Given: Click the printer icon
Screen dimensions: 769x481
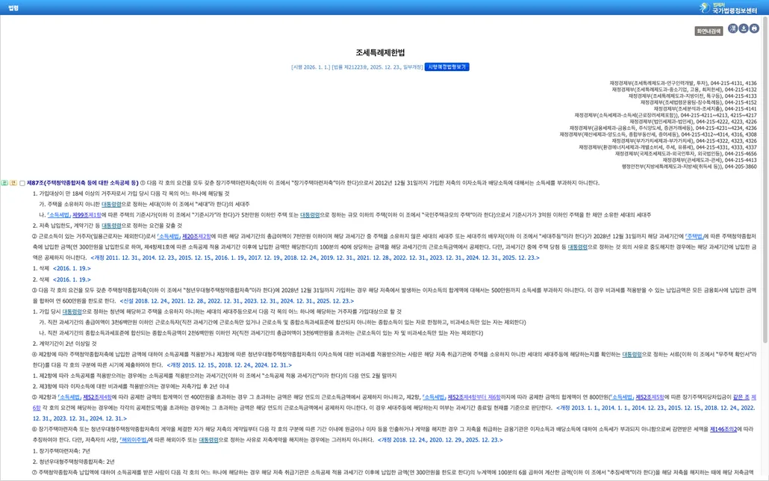Looking at the screenshot, I should (x=754, y=29).
